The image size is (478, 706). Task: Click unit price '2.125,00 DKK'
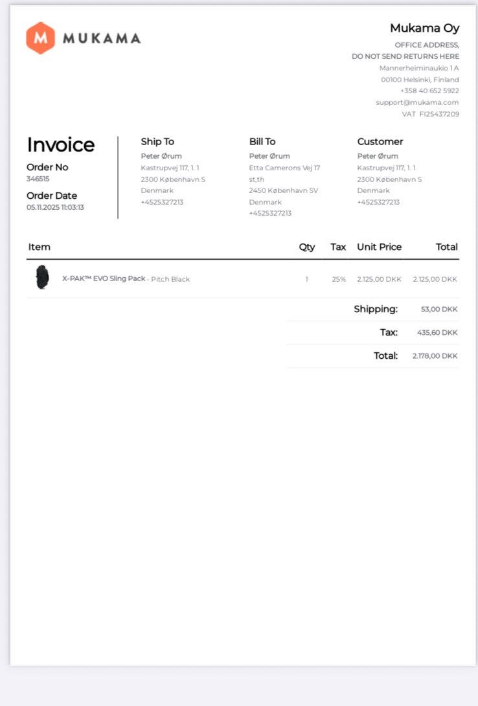coord(379,279)
